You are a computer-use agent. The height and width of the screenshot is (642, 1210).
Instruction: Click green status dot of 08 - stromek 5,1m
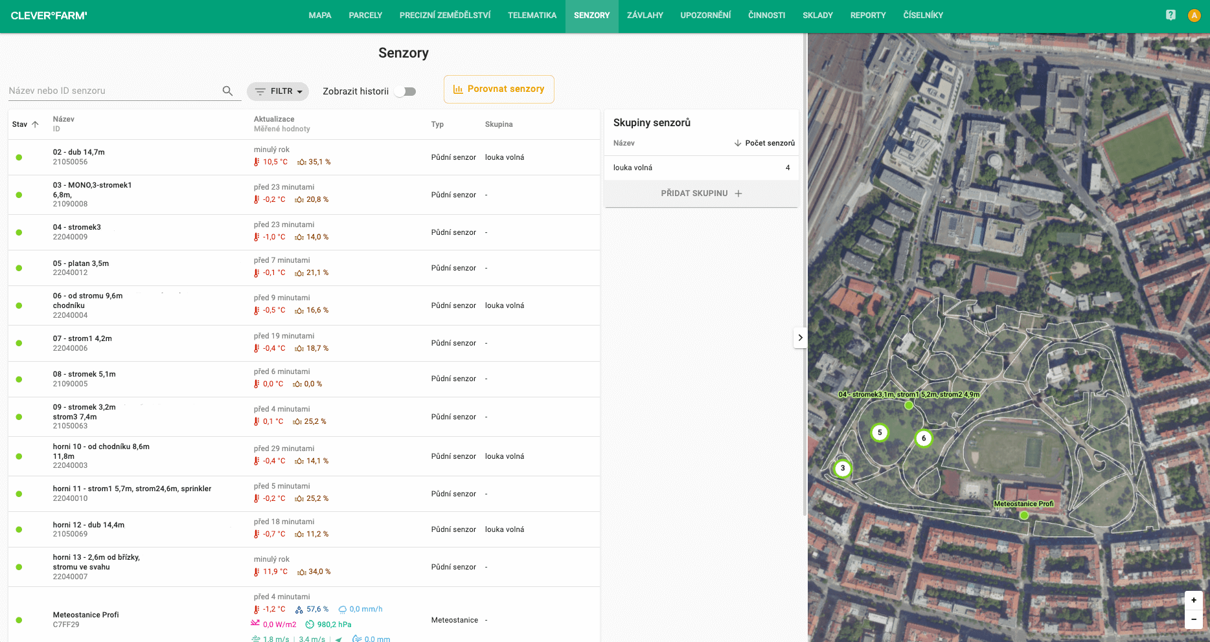pyautogui.click(x=18, y=379)
